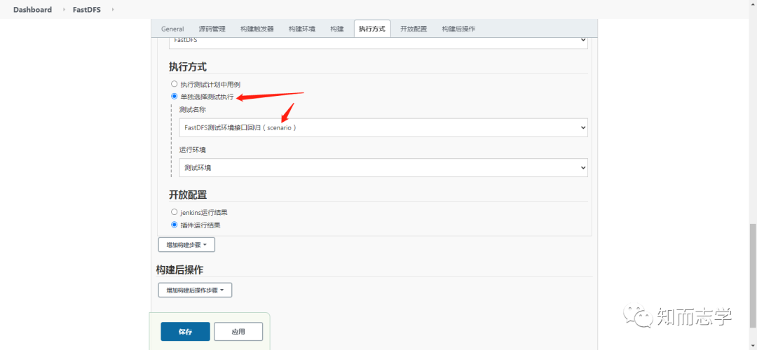Select the 插件运行结果 radio button

click(175, 225)
